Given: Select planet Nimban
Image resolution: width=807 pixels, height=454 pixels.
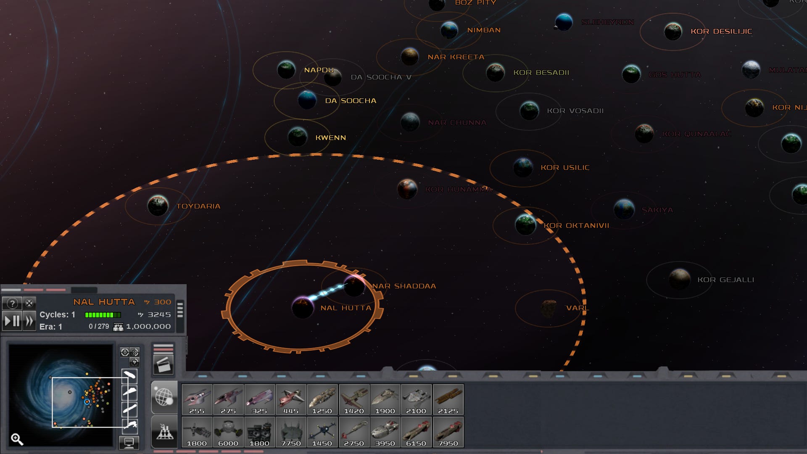Looking at the screenshot, I should pos(449,30).
